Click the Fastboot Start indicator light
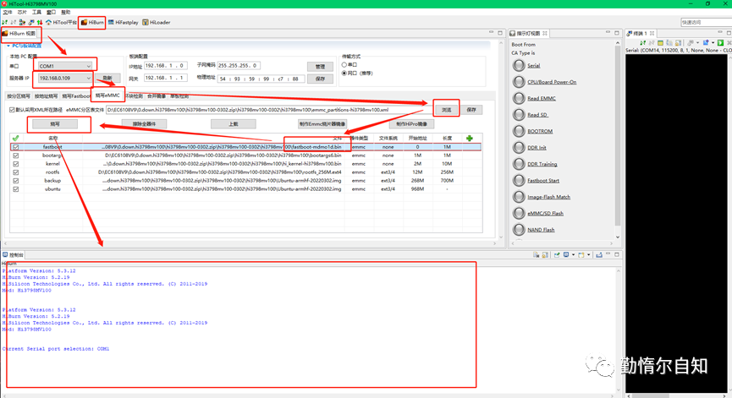This screenshot has height=398, width=732. coord(519,180)
